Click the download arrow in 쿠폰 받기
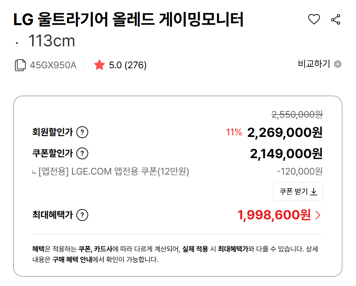 (314, 192)
